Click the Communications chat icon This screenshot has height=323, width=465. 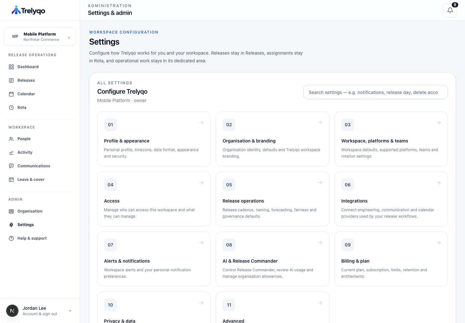(x=11, y=166)
